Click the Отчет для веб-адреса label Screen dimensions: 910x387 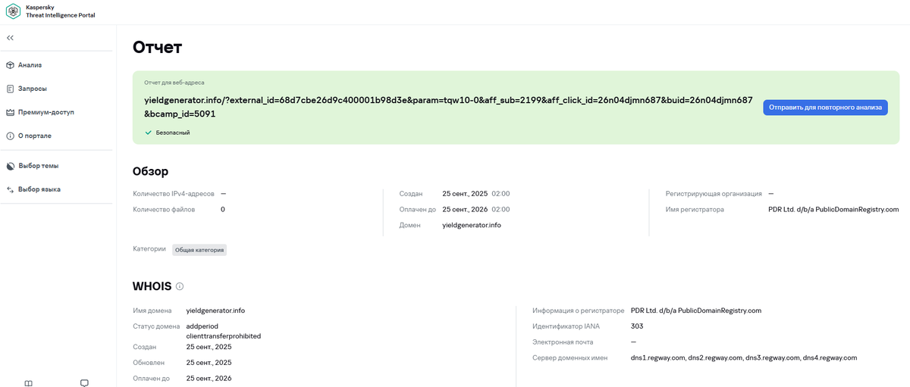click(x=174, y=83)
